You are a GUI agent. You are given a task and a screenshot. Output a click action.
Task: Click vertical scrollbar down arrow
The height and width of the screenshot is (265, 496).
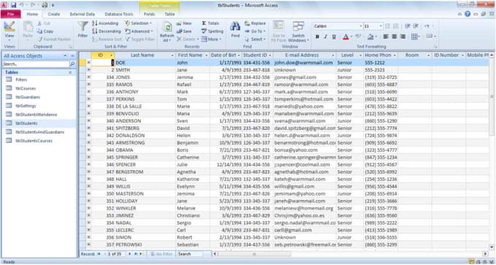point(492,247)
